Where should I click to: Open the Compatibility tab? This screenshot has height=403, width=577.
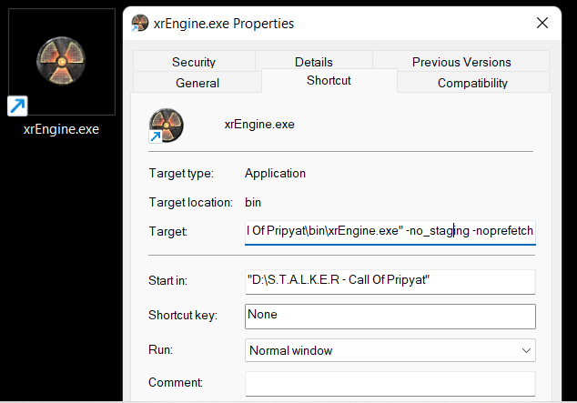tap(472, 83)
